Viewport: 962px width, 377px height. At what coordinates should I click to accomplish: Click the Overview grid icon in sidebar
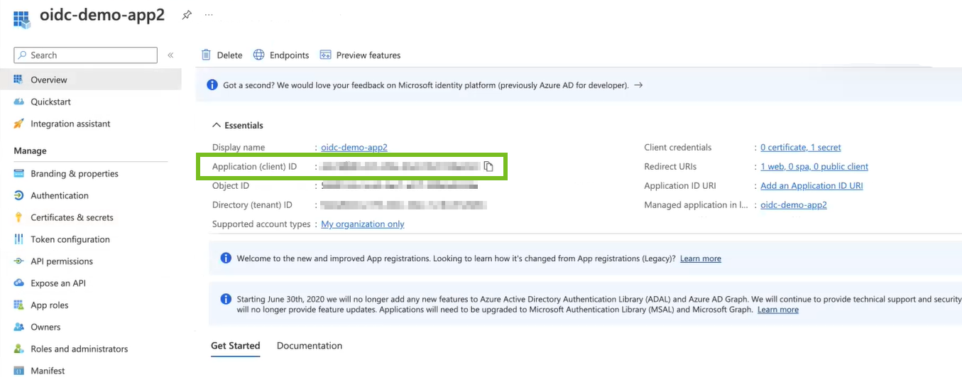pos(18,80)
